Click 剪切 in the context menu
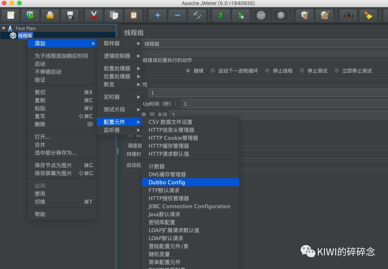The height and width of the screenshot is (269, 388). tap(62, 92)
